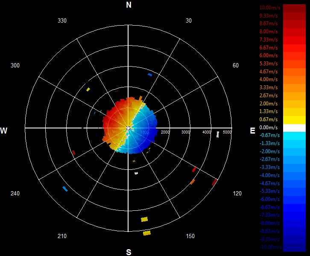Click the -4.67m/s legend label
Screen dimensions: 310x256
click(x=269, y=183)
